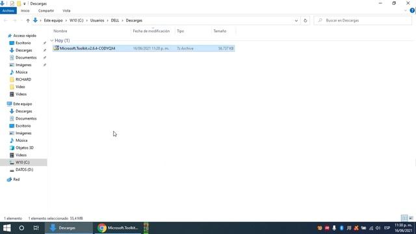Open Cortana search circle on taskbar
The height and width of the screenshot is (234, 416).
[x=21, y=228]
